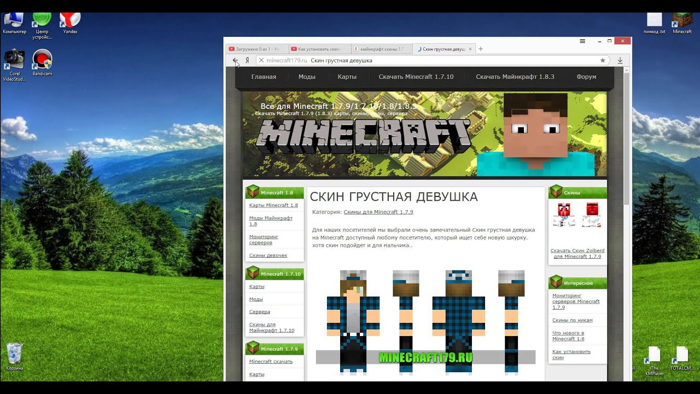Open Скины для Майнкрафт 1.7.10 link
Image resolution: width=700 pixels, height=394 pixels.
pos(271,327)
